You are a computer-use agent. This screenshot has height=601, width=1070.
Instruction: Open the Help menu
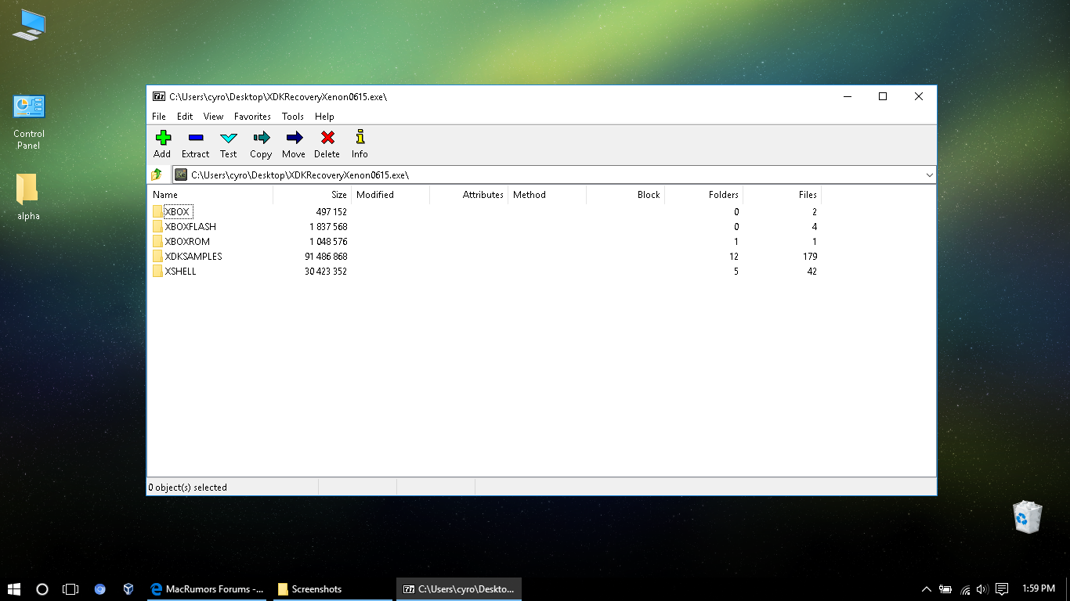324,116
